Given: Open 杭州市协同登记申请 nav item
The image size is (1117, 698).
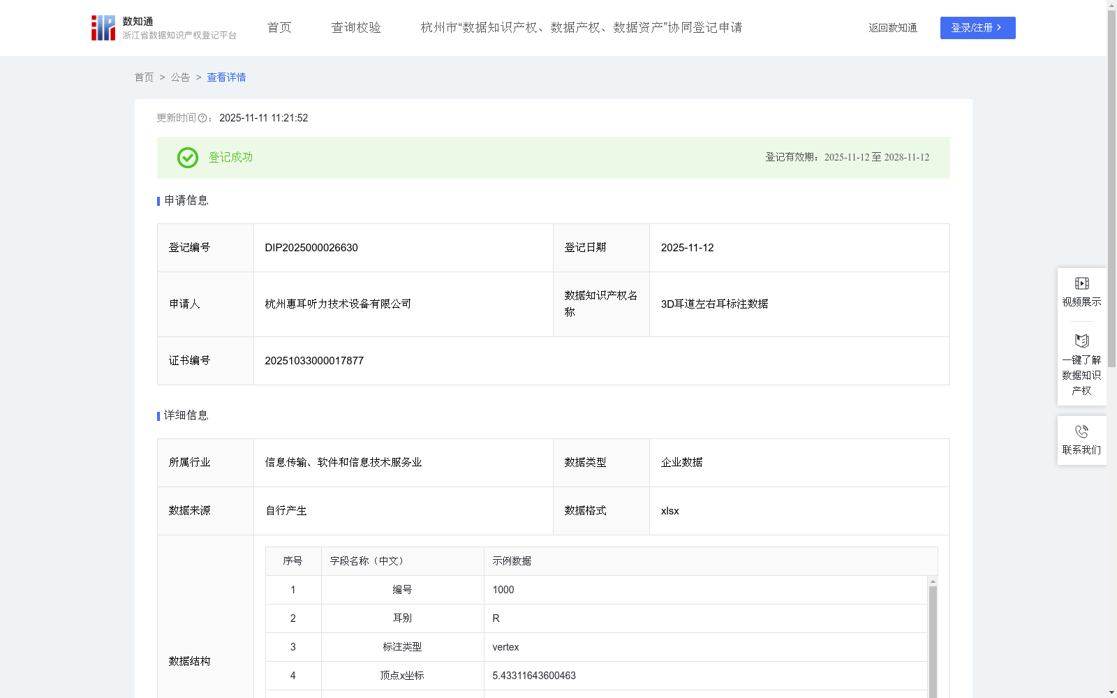Looking at the screenshot, I should pos(582,28).
